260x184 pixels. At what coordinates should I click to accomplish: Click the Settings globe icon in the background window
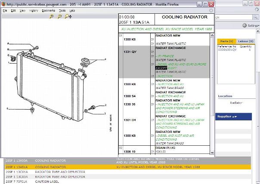click(x=245, y=25)
